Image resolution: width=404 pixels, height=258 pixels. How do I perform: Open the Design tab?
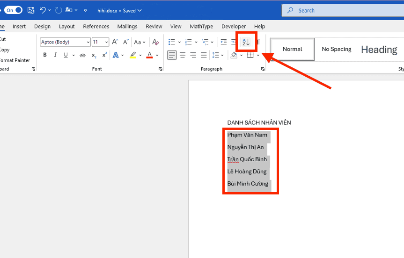[42, 27]
